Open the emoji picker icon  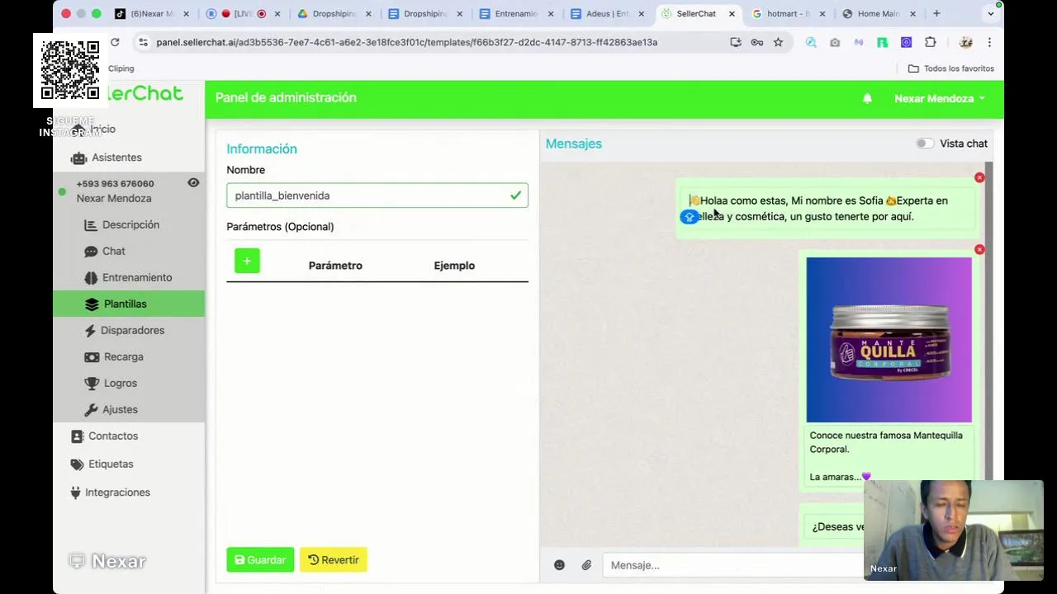(559, 565)
